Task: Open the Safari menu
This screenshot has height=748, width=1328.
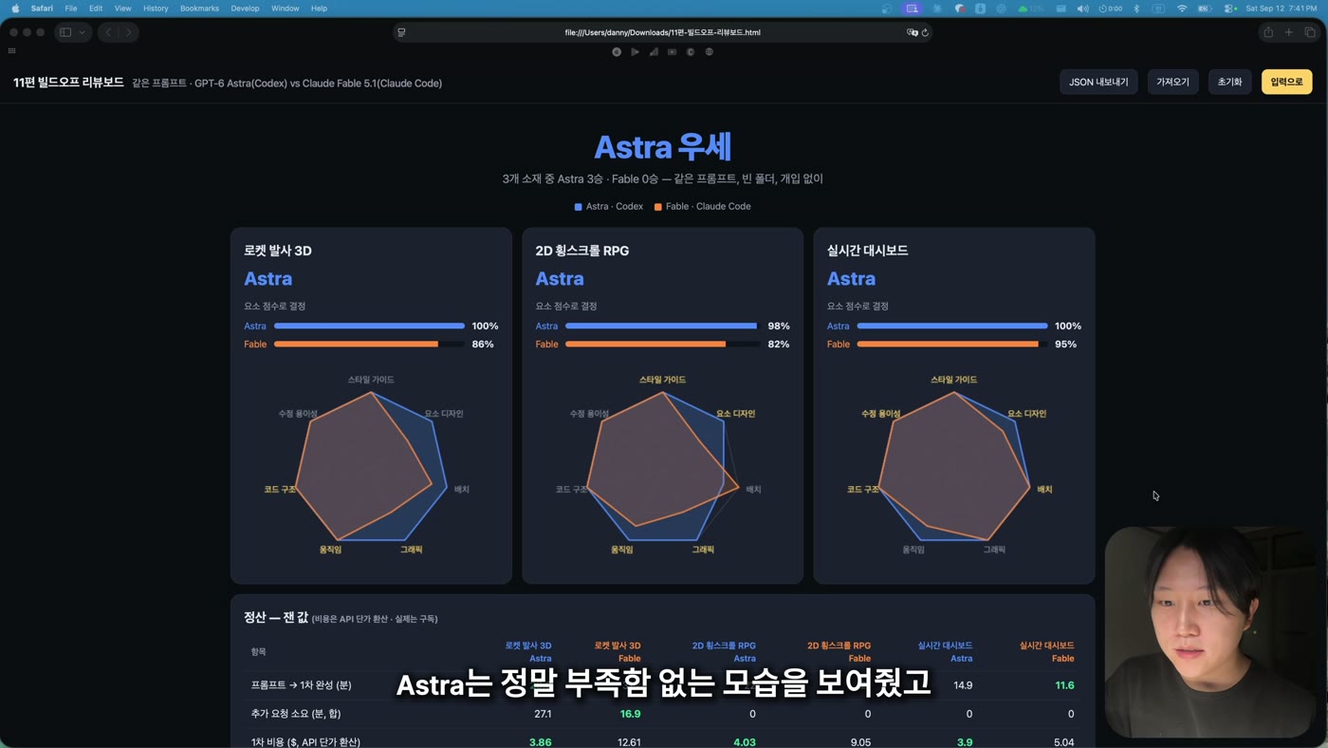Action: click(x=42, y=9)
